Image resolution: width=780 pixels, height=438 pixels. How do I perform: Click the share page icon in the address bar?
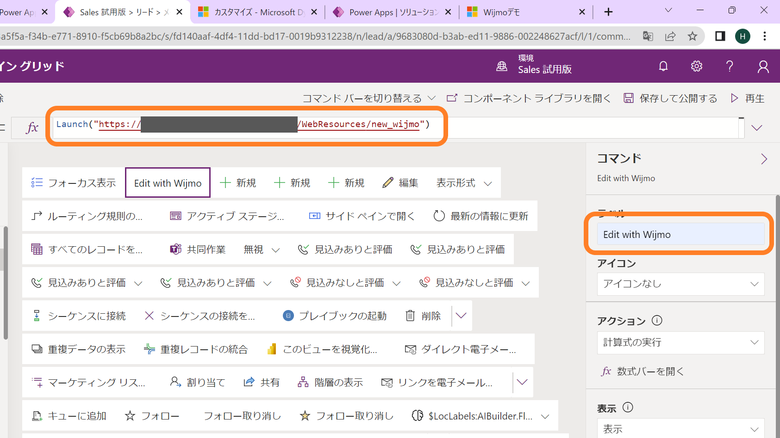(670, 36)
